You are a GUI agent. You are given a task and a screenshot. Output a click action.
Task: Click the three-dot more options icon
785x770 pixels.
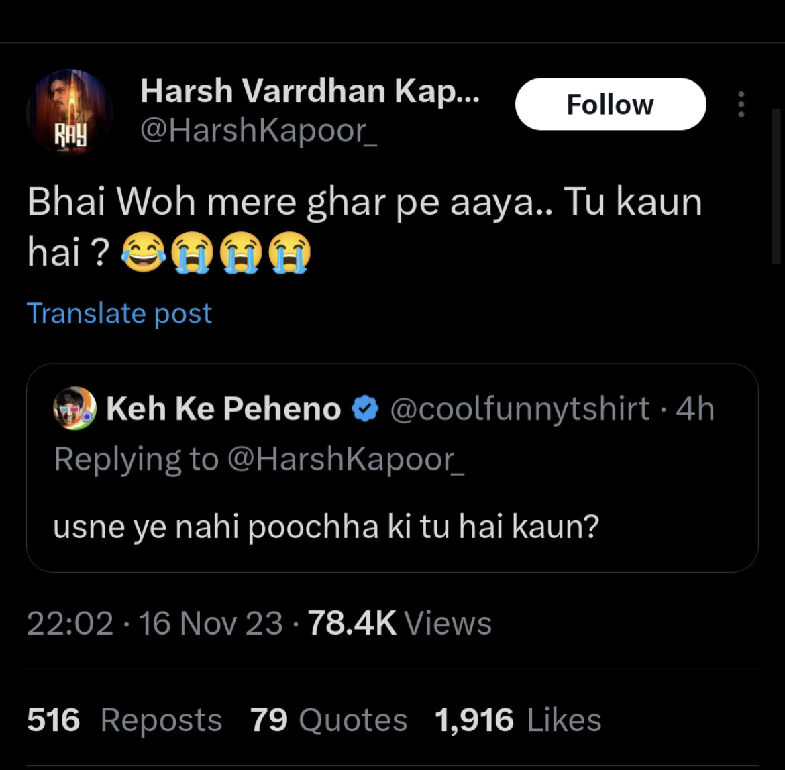click(741, 105)
